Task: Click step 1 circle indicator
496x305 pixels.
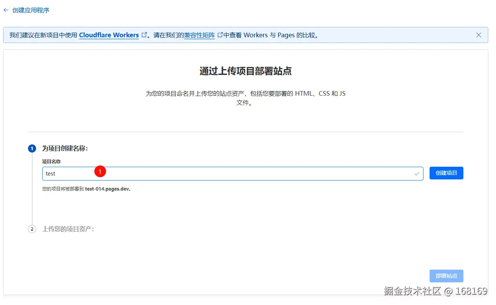Action: click(32, 149)
